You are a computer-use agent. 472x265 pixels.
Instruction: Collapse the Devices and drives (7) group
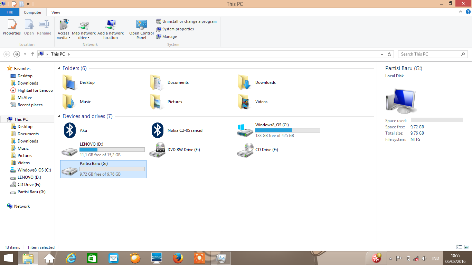tap(59, 117)
